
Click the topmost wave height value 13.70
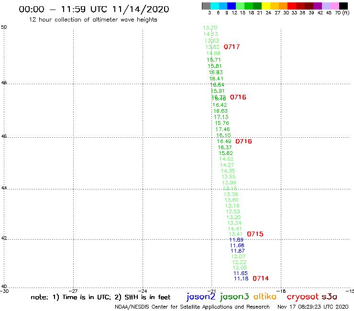click(x=210, y=28)
